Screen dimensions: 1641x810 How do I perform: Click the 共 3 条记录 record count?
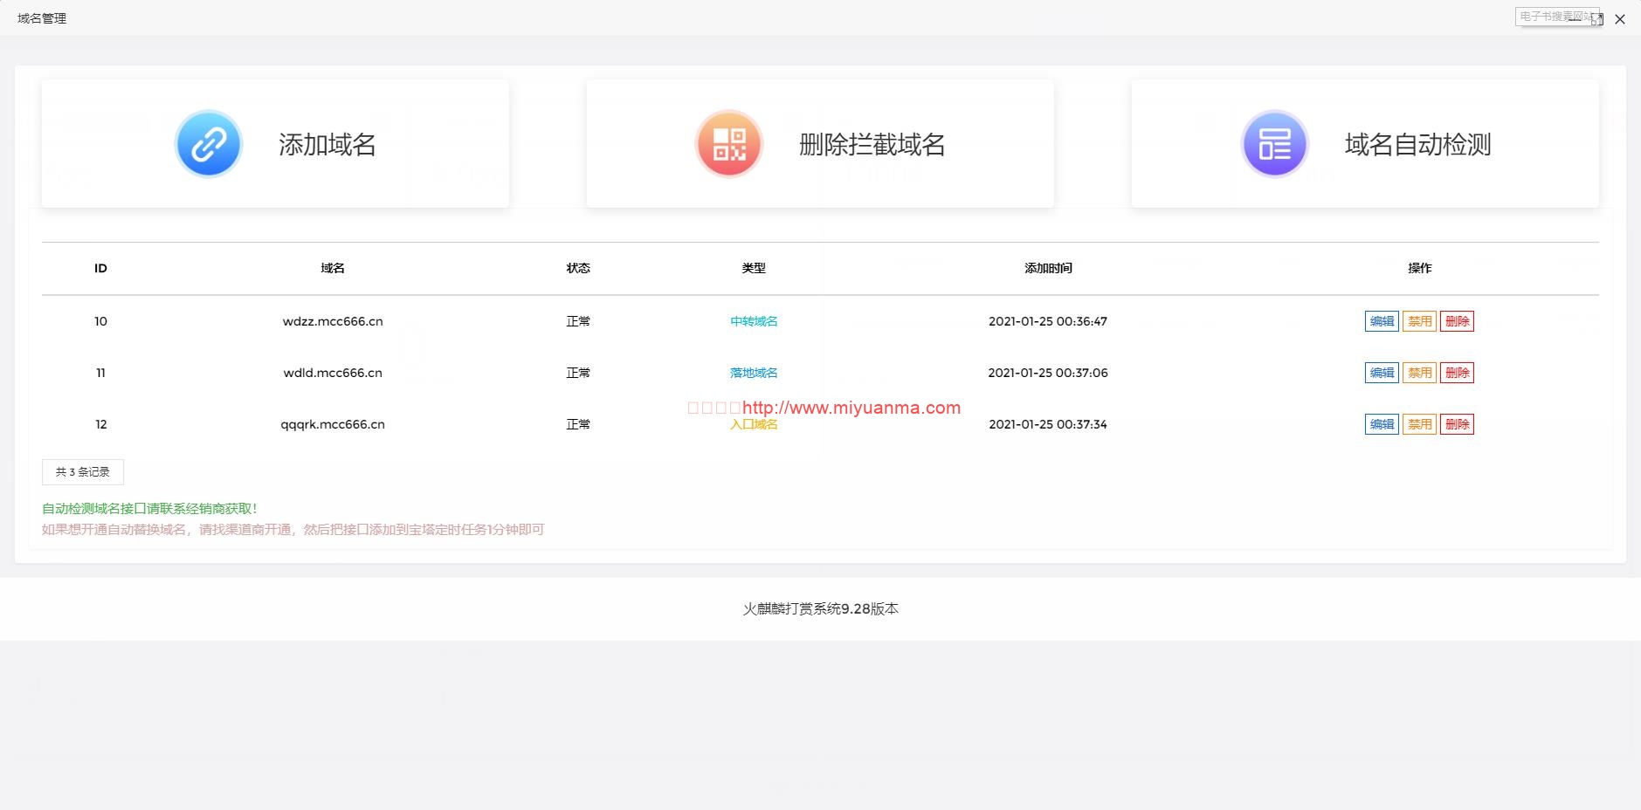pos(83,472)
